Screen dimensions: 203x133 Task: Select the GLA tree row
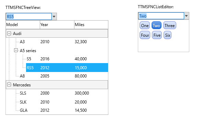click(64, 110)
